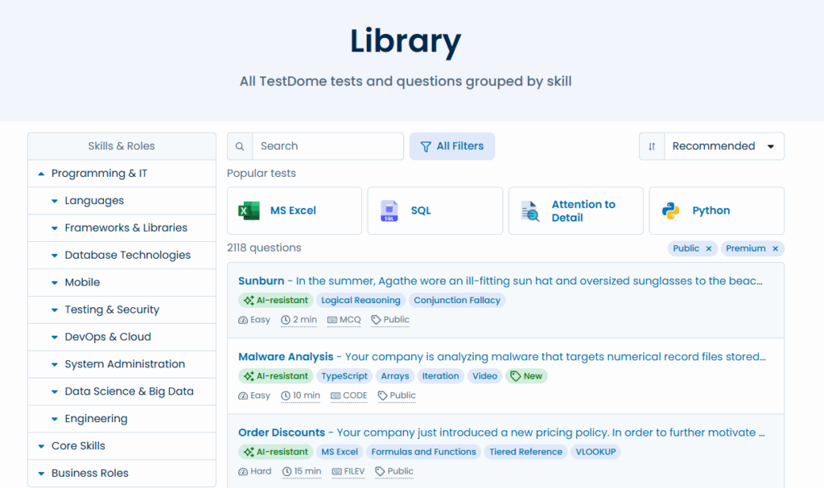Click the 10 min duration on Malware Analysis

tap(300, 396)
